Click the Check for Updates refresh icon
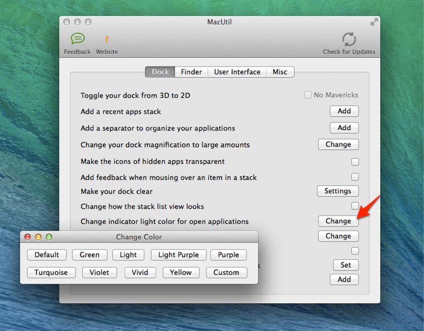The image size is (424, 331). pyautogui.click(x=349, y=39)
